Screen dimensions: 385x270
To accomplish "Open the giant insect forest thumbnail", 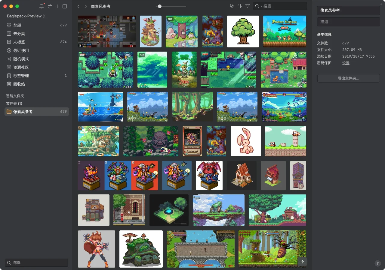I will pos(272,249).
